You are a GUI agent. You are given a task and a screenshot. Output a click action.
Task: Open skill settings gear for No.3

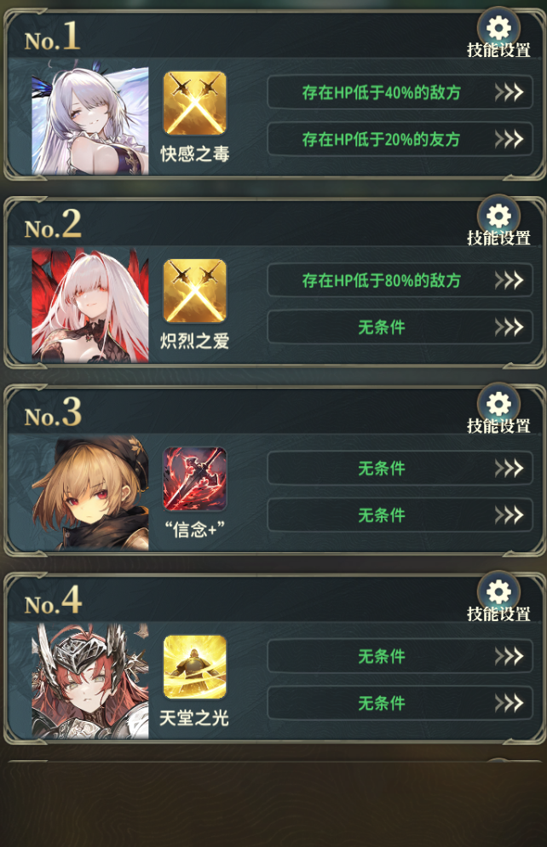(498, 404)
